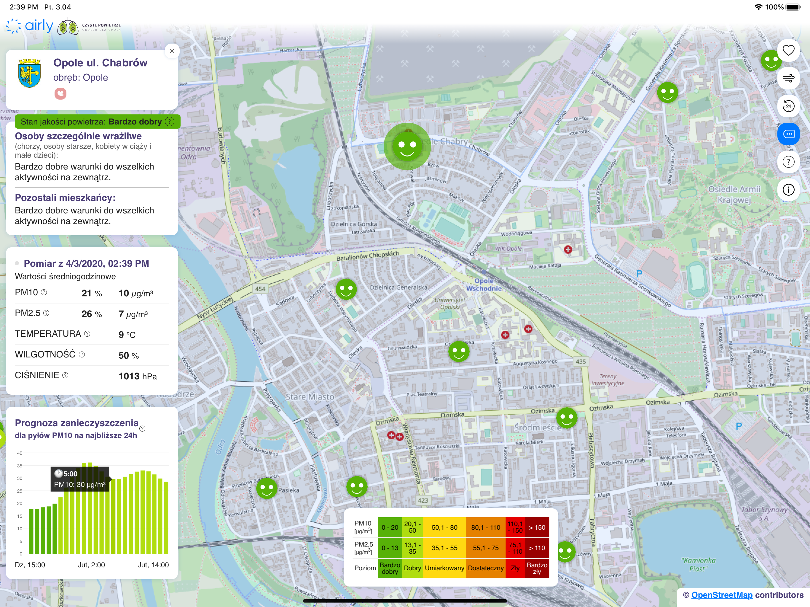Tap hospital marker near WiK Opole
Viewport: 810px width, 607px height.
(568, 250)
